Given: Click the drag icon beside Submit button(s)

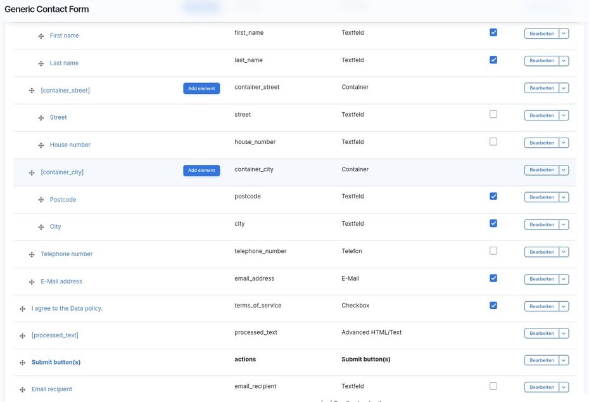Looking at the screenshot, I should coord(22,363).
